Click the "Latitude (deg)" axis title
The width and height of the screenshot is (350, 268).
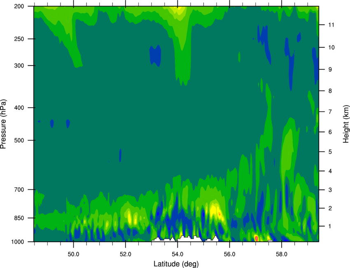(176, 264)
